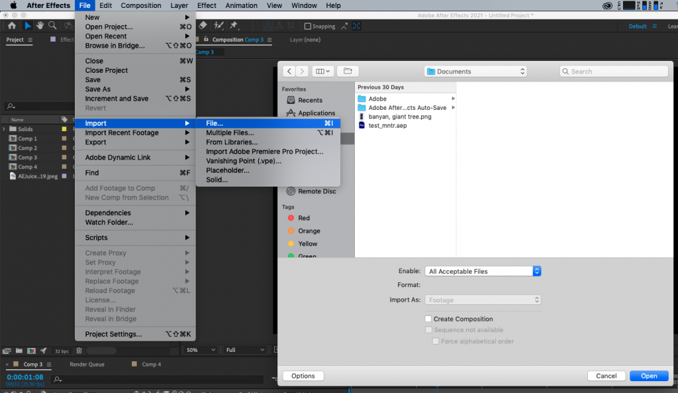Switch to the Render Queue tab

pos(86,364)
